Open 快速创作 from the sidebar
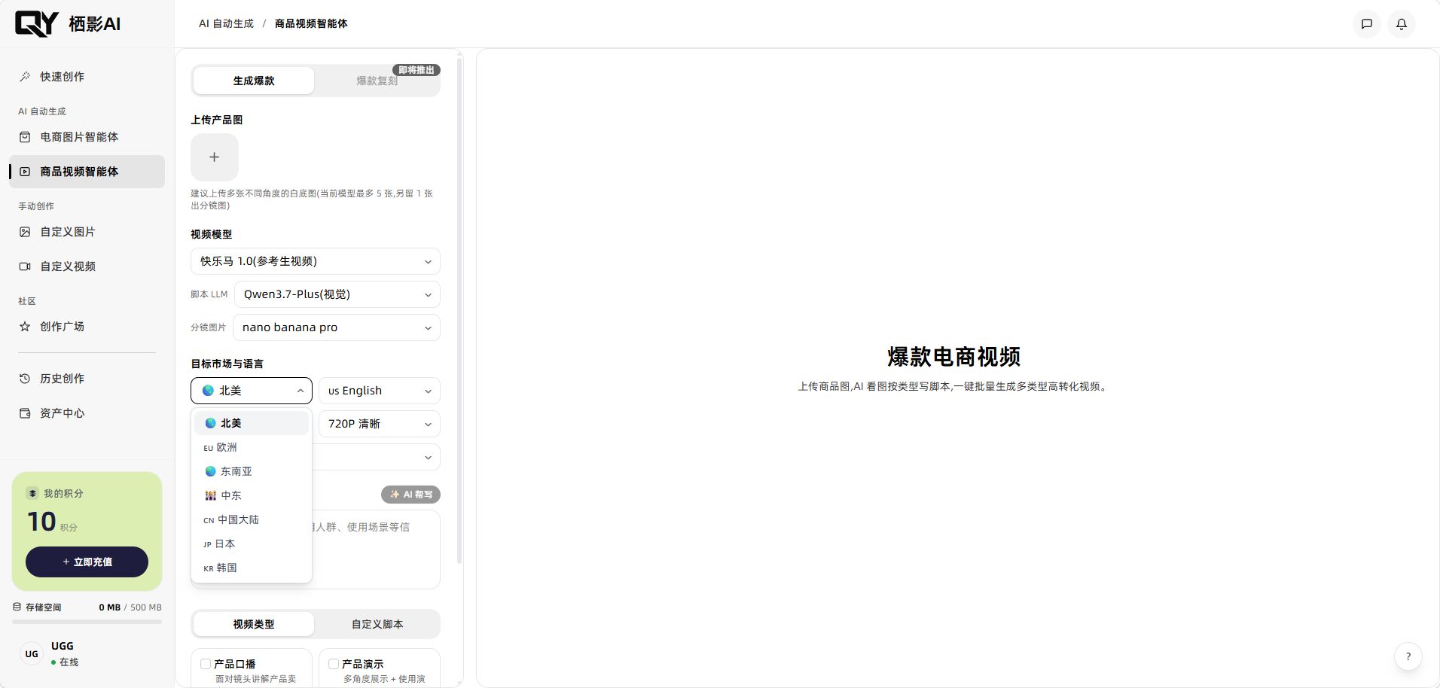Image resolution: width=1440 pixels, height=688 pixels. tap(87, 77)
